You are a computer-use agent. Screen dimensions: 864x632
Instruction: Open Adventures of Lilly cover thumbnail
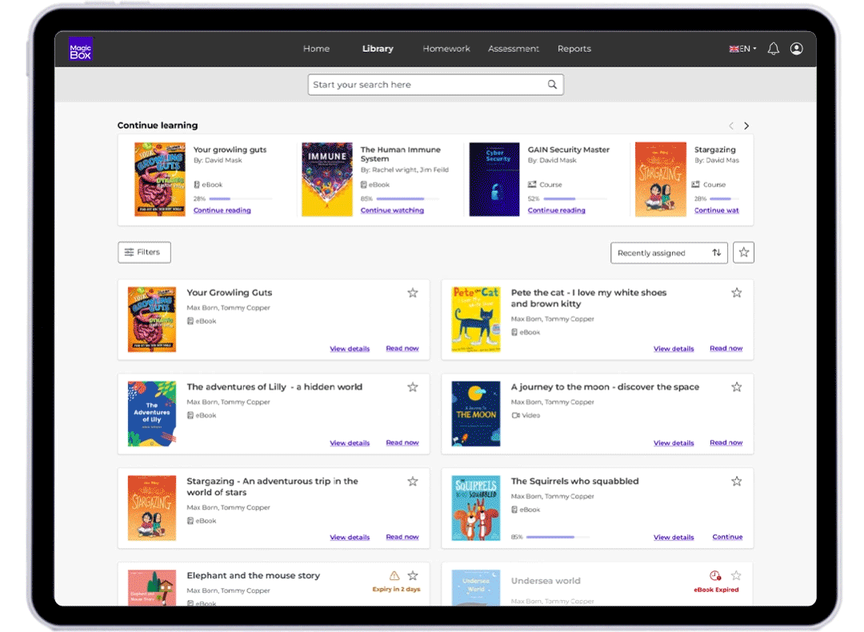[152, 414]
